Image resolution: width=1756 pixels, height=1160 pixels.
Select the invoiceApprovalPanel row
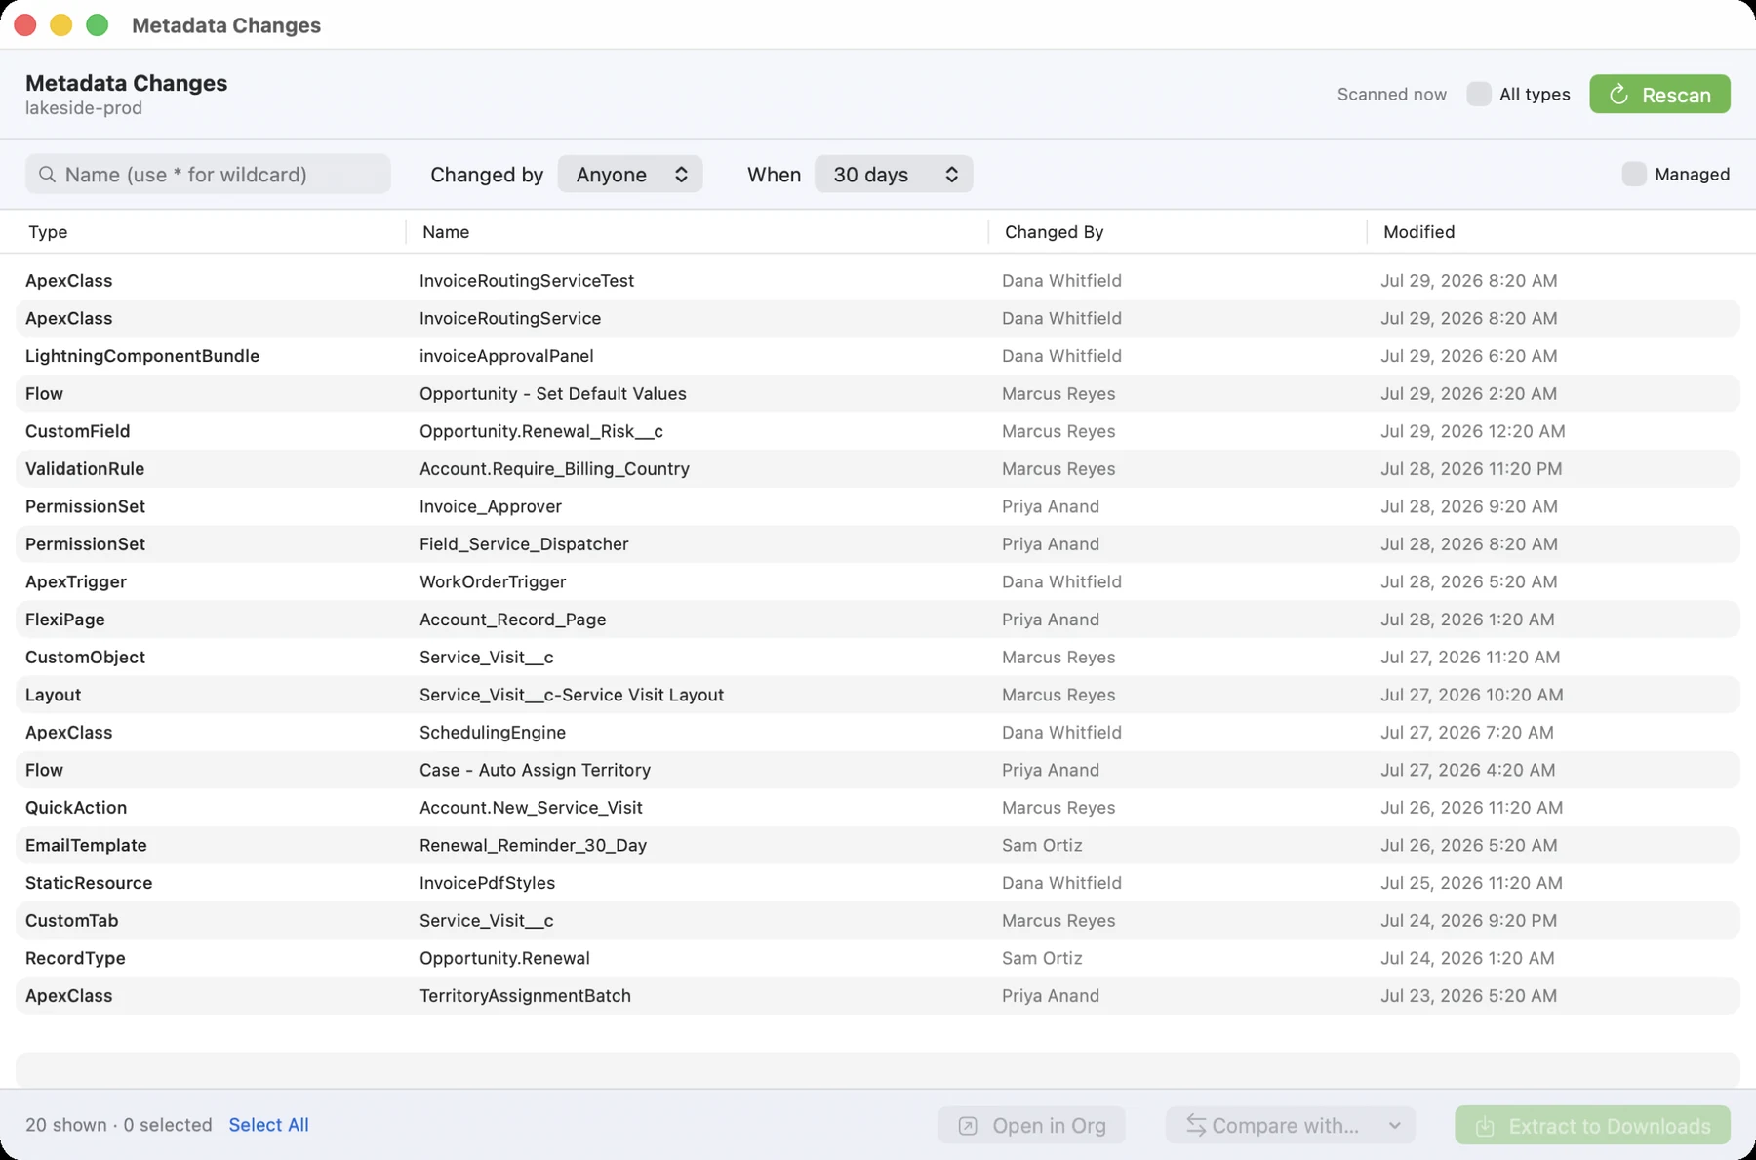click(878, 356)
